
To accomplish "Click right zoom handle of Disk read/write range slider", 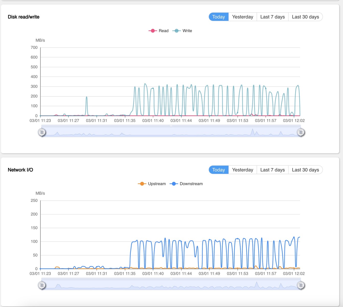I will coord(301,132).
